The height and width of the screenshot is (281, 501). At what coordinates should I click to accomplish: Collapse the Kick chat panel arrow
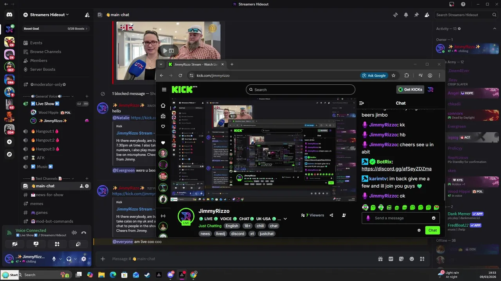361,103
